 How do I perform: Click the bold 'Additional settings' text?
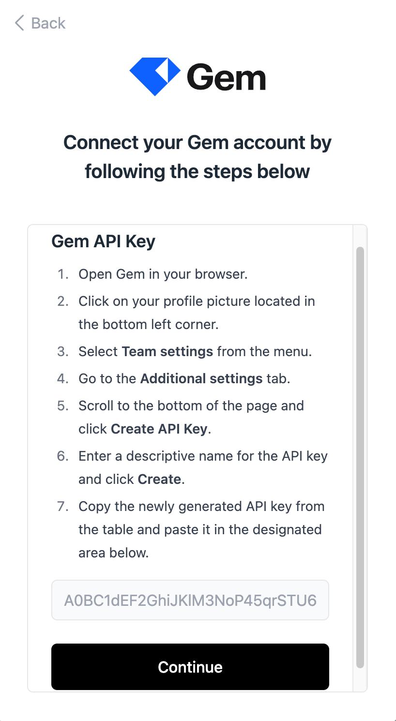tap(201, 378)
